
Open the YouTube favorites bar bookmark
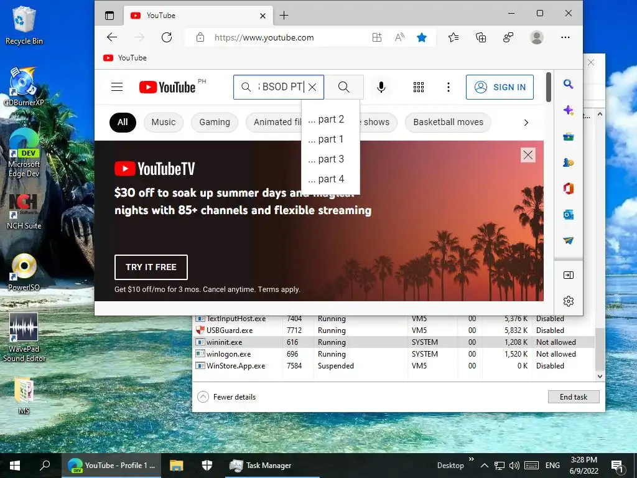[x=125, y=58]
